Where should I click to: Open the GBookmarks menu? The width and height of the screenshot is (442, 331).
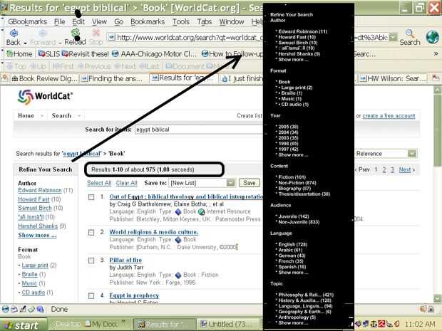click(27, 21)
